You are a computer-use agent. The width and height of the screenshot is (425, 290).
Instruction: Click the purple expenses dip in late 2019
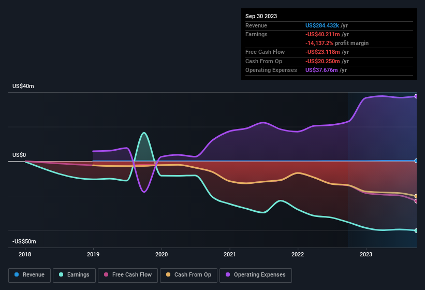tap(144, 192)
